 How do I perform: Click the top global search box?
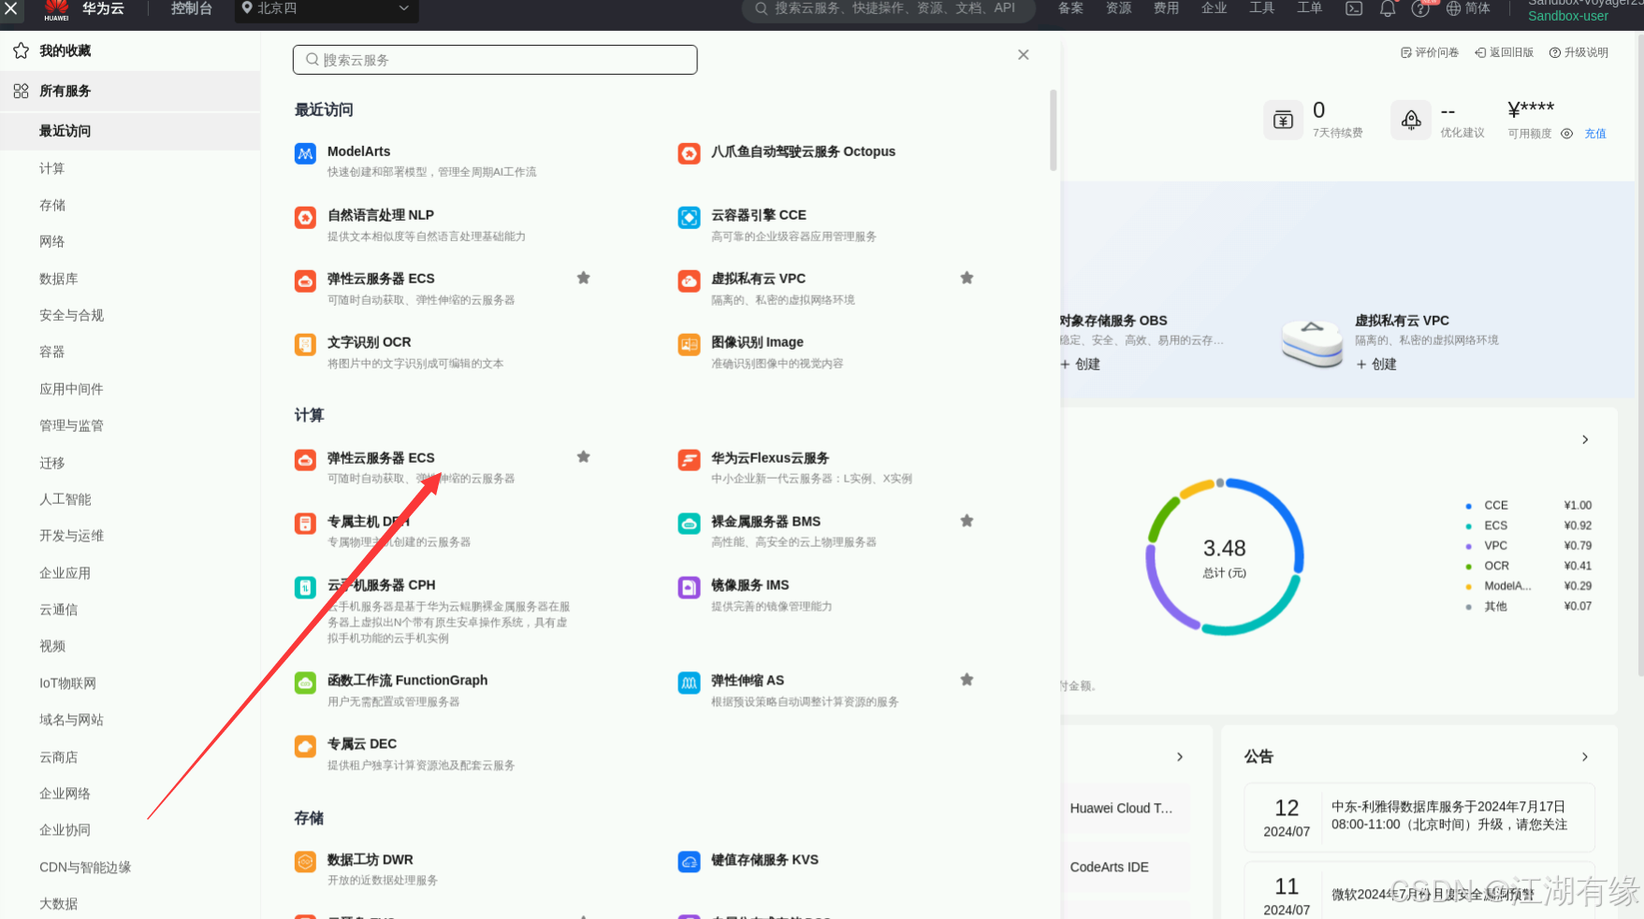(x=889, y=8)
